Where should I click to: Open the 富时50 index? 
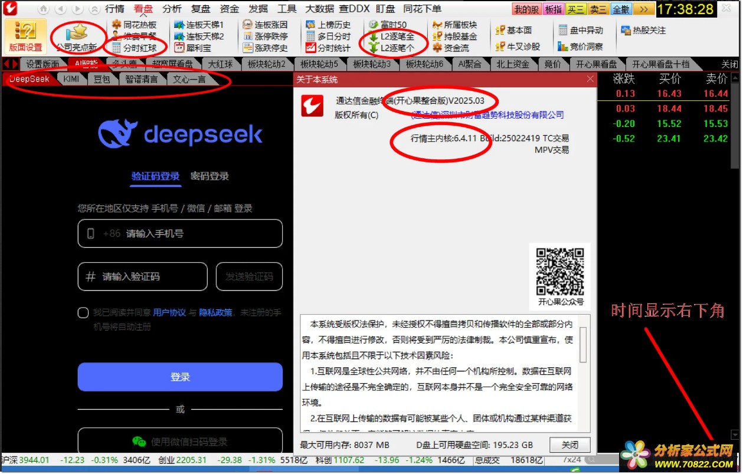[x=388, y=25]
